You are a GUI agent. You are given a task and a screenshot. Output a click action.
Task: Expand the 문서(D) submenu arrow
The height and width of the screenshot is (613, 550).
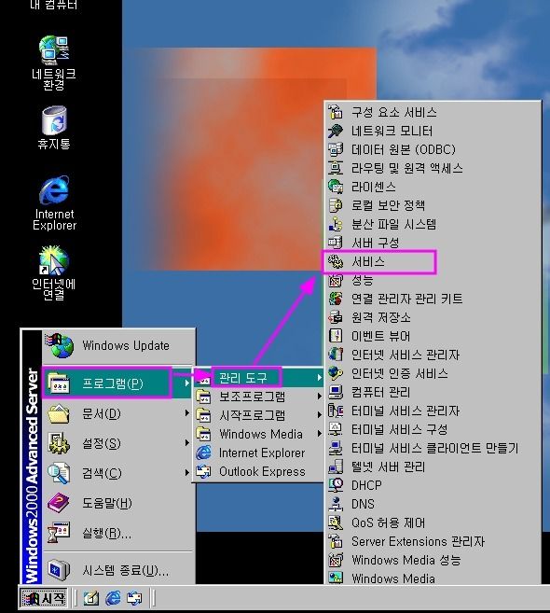187,413
